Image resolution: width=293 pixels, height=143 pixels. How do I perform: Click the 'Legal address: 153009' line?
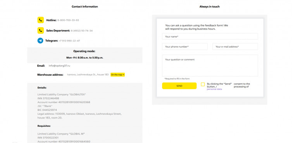(x=79, y=114)
